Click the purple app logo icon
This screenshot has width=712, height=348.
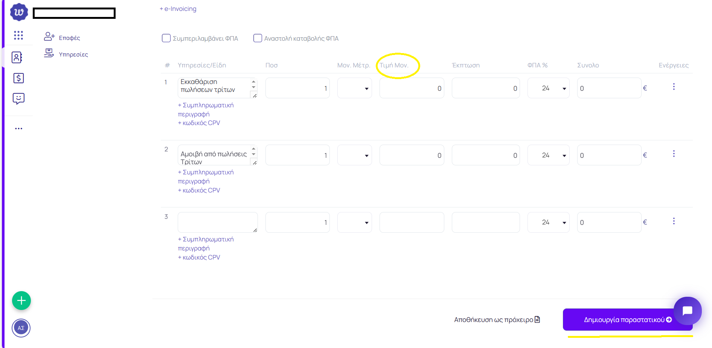19,12
